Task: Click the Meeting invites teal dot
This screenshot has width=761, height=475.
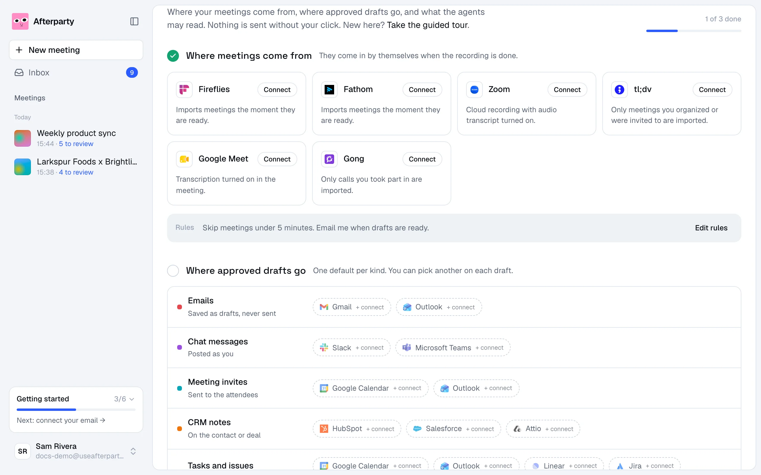Action: [x=180, y=388]
